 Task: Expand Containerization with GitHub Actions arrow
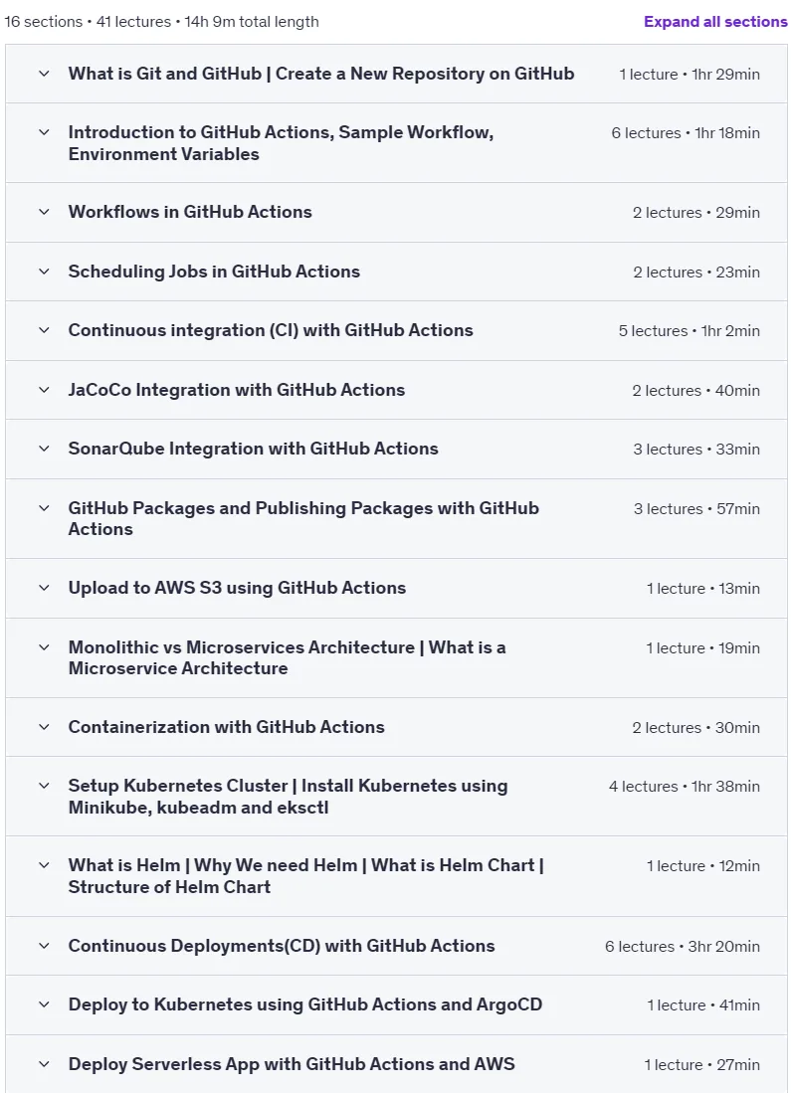coord(44,726)
